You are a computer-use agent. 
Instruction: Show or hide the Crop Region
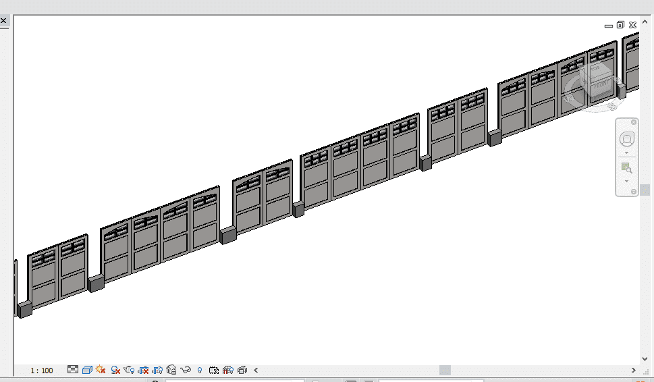157,370
